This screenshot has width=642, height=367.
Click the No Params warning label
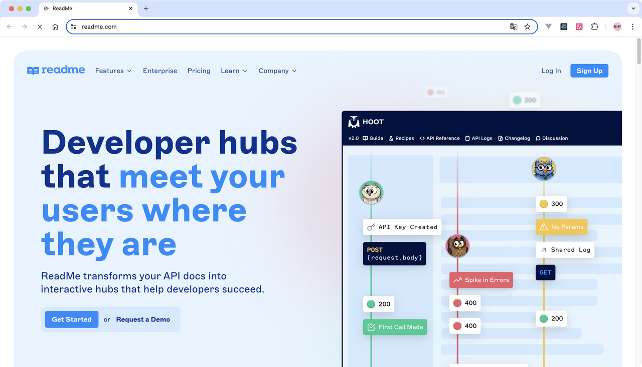[x=561, y=227]
